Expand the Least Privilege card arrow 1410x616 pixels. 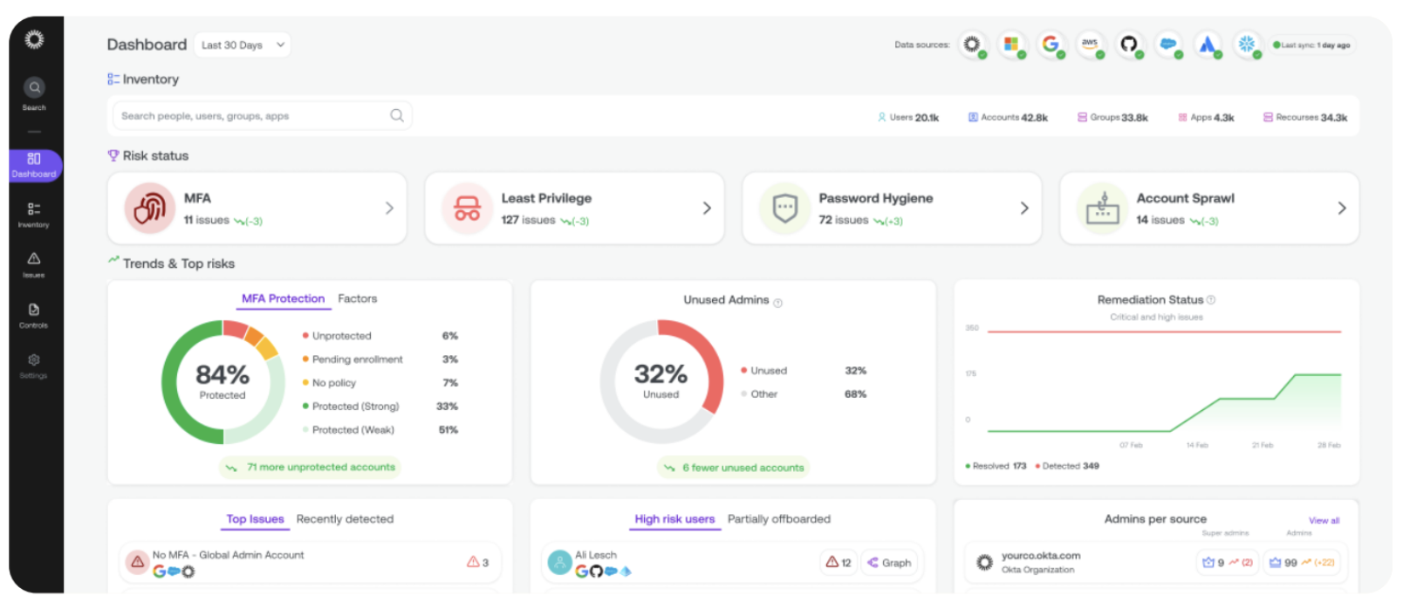coord(707,209)
